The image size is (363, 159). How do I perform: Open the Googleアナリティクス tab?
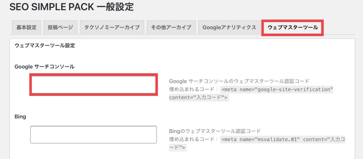tap(229, 28)
